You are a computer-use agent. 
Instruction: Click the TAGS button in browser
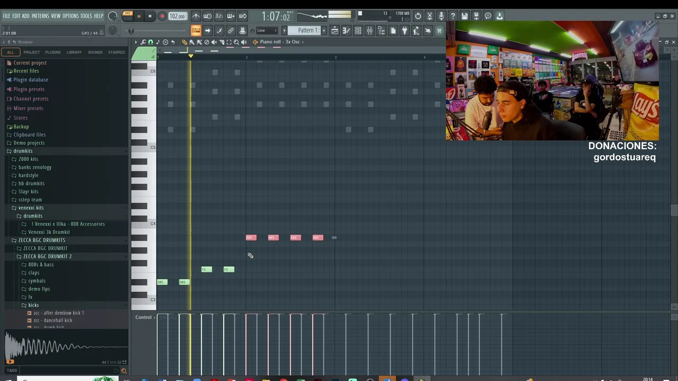[x=12, y=370]
